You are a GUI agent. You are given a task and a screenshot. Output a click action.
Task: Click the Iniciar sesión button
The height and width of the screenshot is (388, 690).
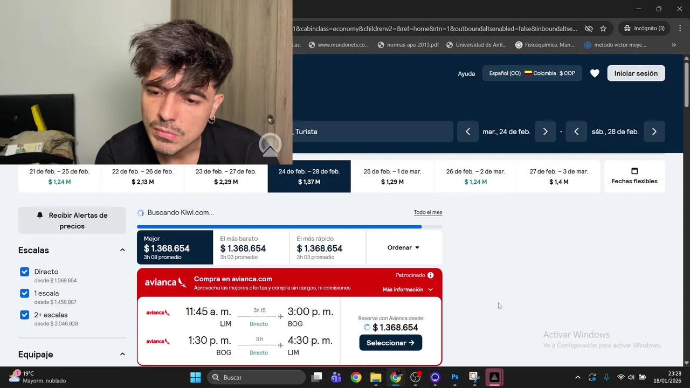tap(636, 73)
